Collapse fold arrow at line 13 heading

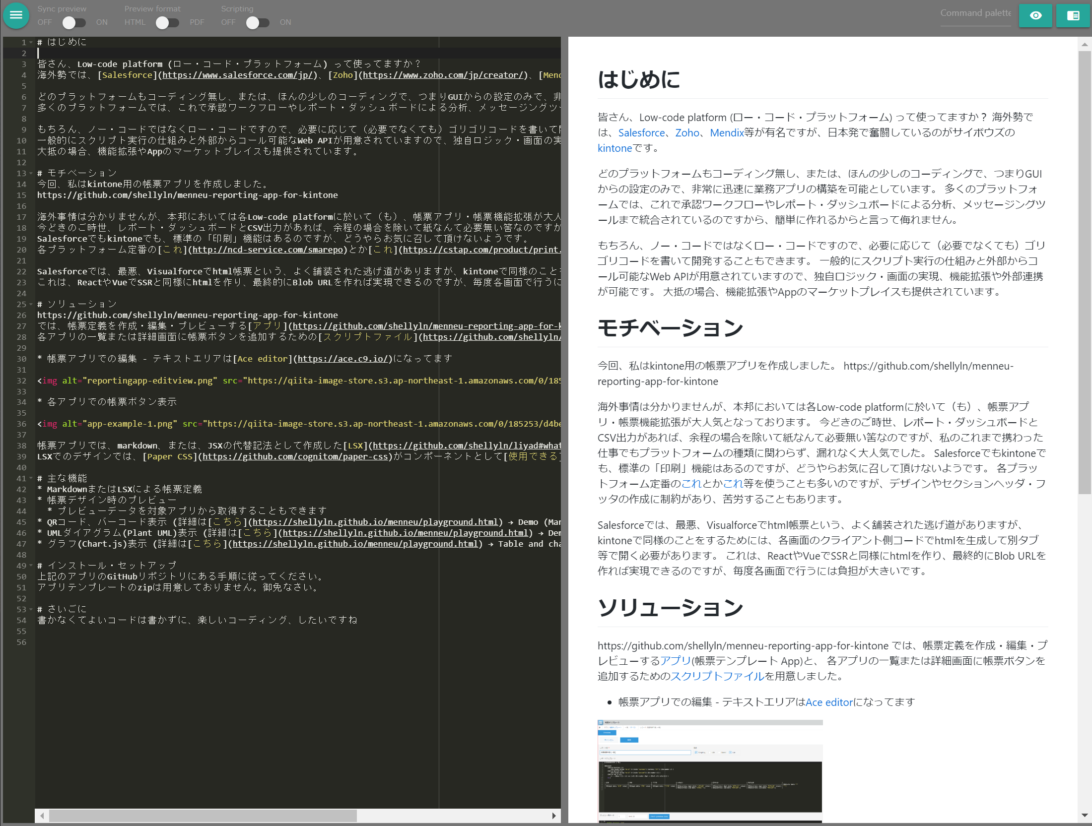(31, 174)
